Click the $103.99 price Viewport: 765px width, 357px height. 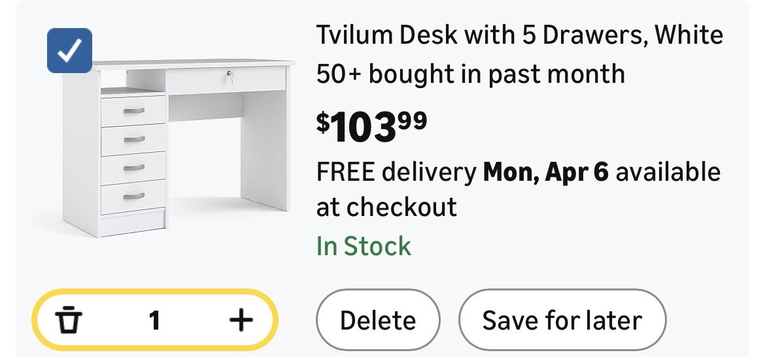click(x=371, y=126)
